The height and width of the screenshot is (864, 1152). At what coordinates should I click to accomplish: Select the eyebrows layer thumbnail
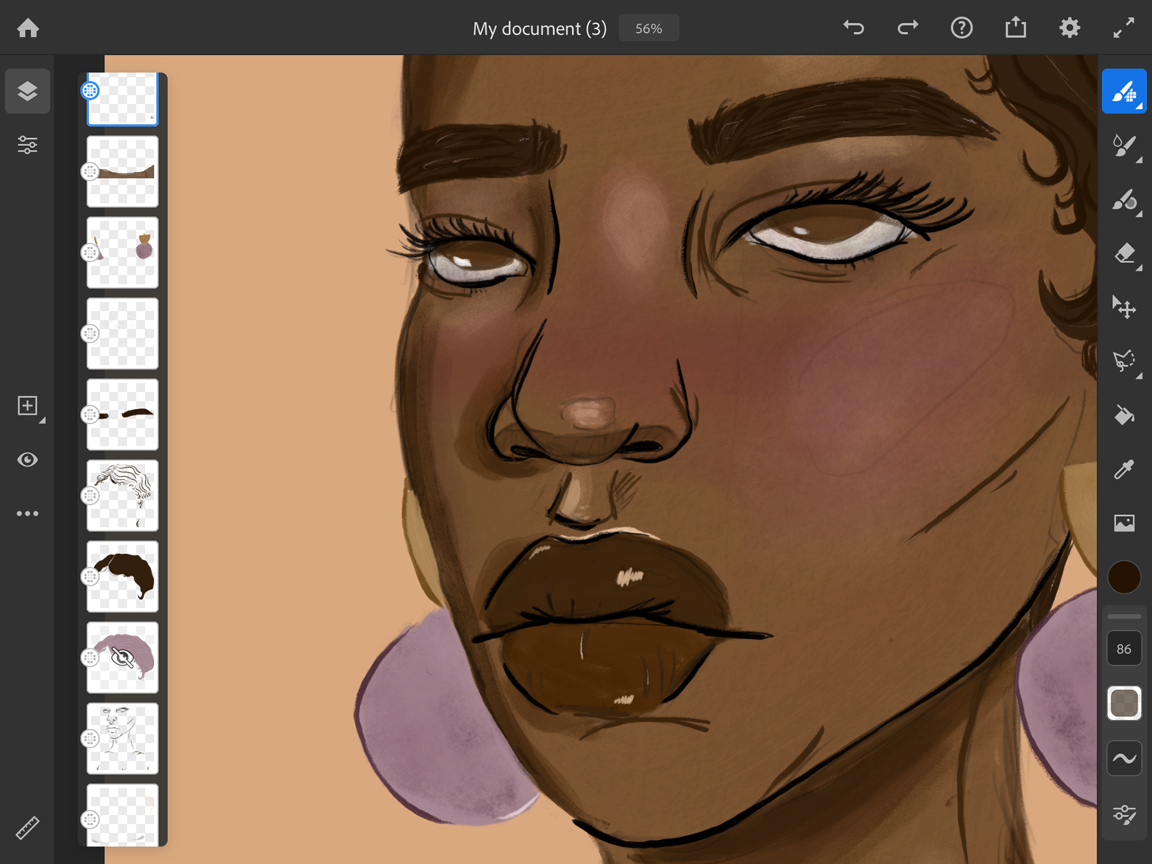coord(122,415)
